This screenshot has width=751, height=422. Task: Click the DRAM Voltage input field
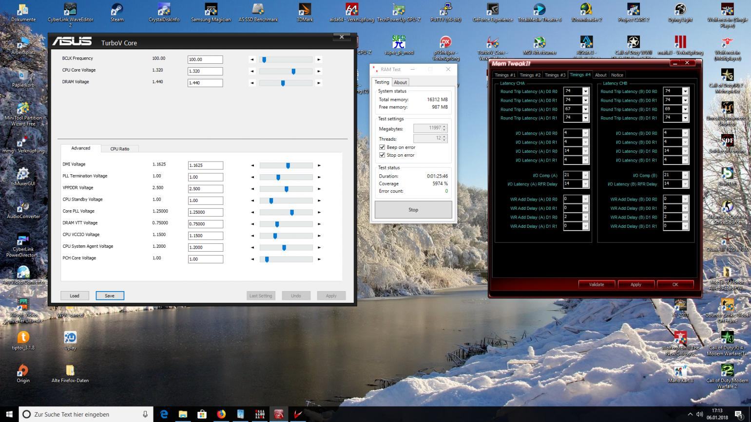click(x=205, y=83)
